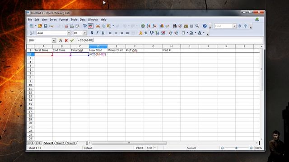The height and width of the screenshot is (162, 289).
Task: Center text horizontally
Action: [x=116, y=33]
